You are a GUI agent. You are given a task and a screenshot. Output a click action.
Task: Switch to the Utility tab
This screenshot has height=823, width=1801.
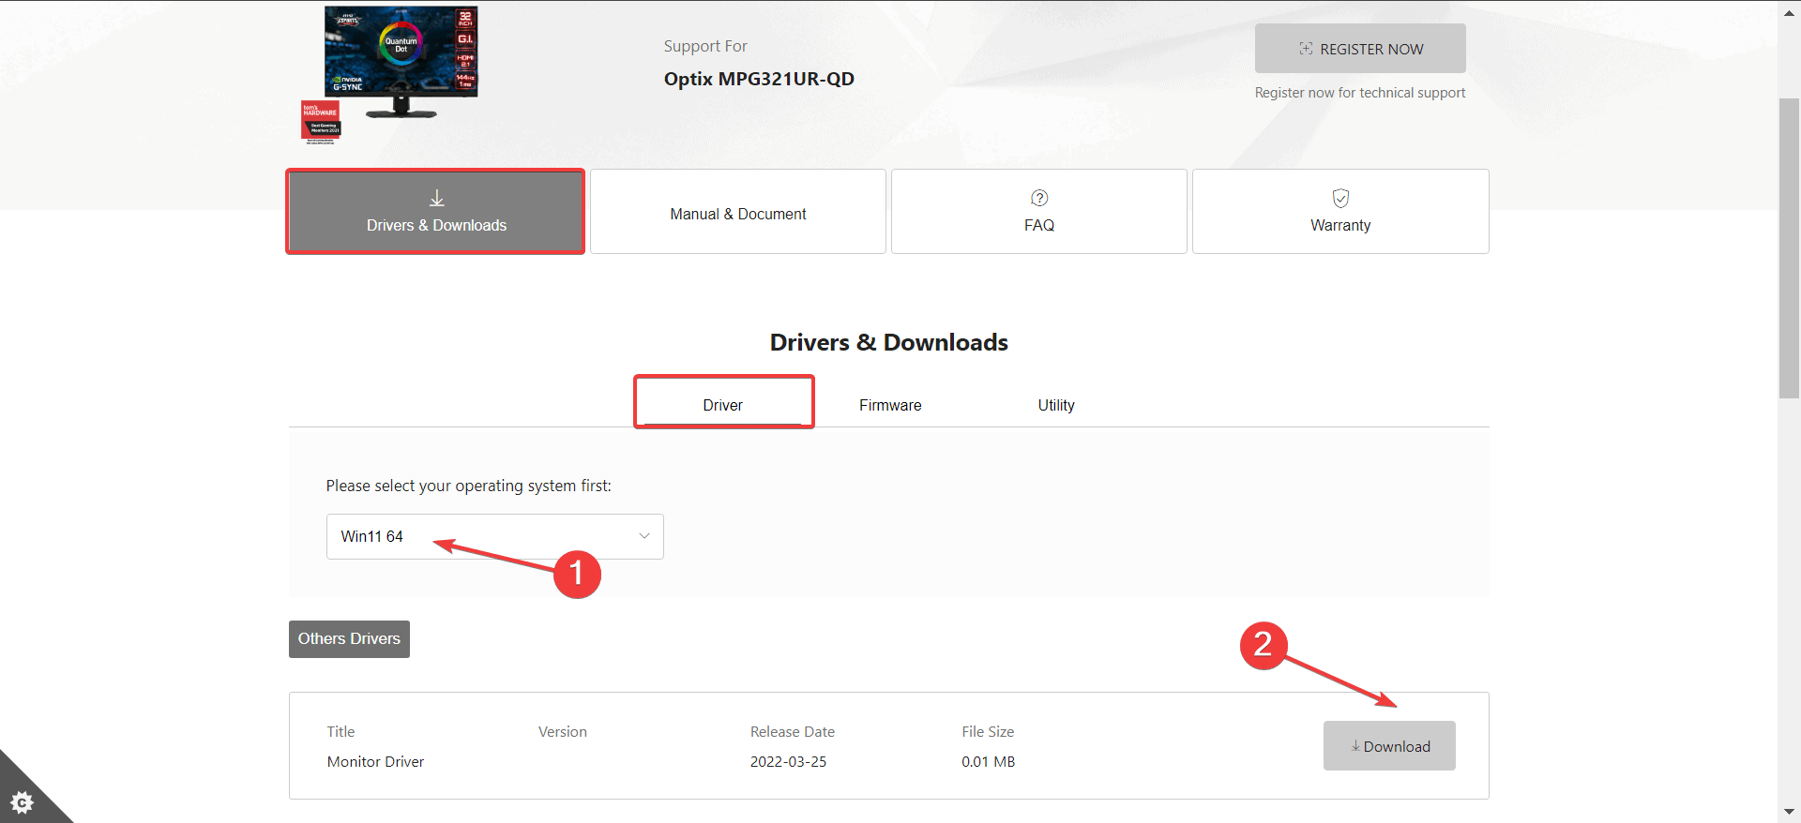pos(1056,405)
